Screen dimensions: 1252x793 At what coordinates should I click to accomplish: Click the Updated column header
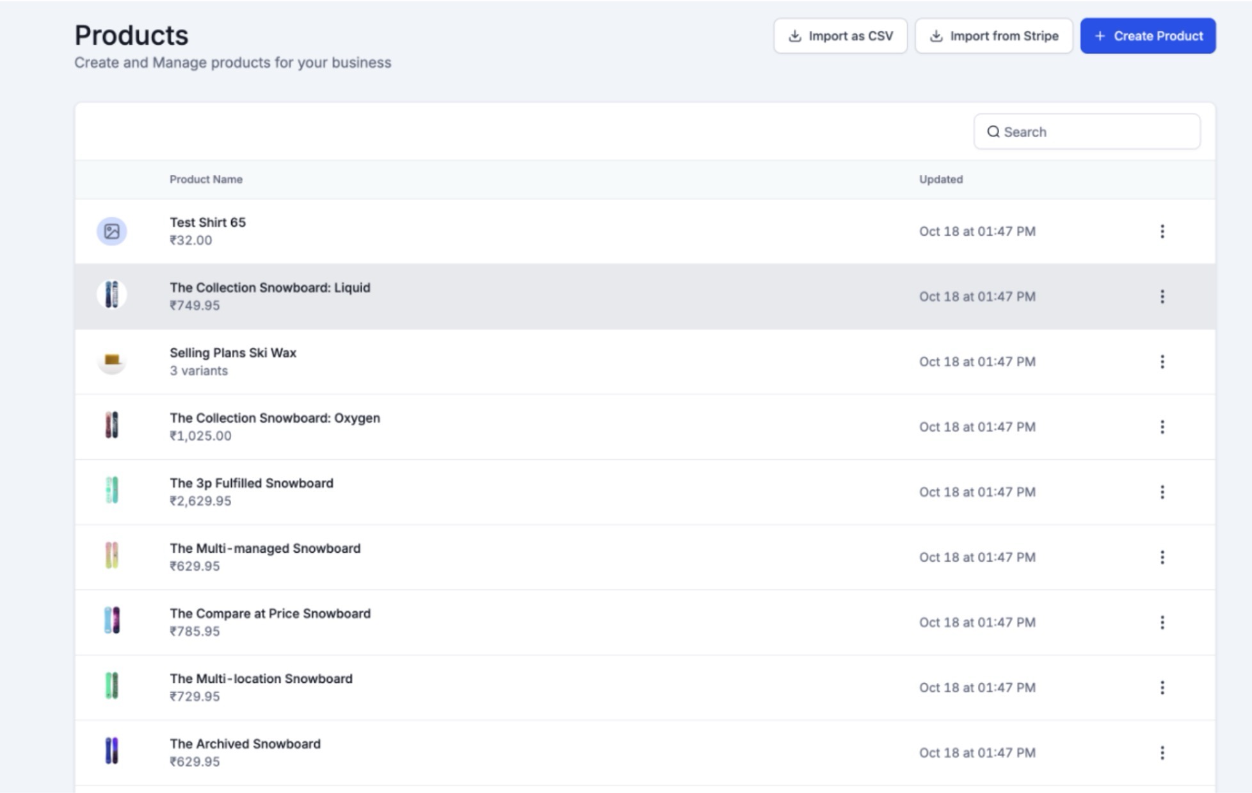click(x=940, y=179)
